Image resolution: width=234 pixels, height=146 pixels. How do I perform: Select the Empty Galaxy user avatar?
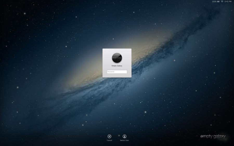(x=117, y=58)
